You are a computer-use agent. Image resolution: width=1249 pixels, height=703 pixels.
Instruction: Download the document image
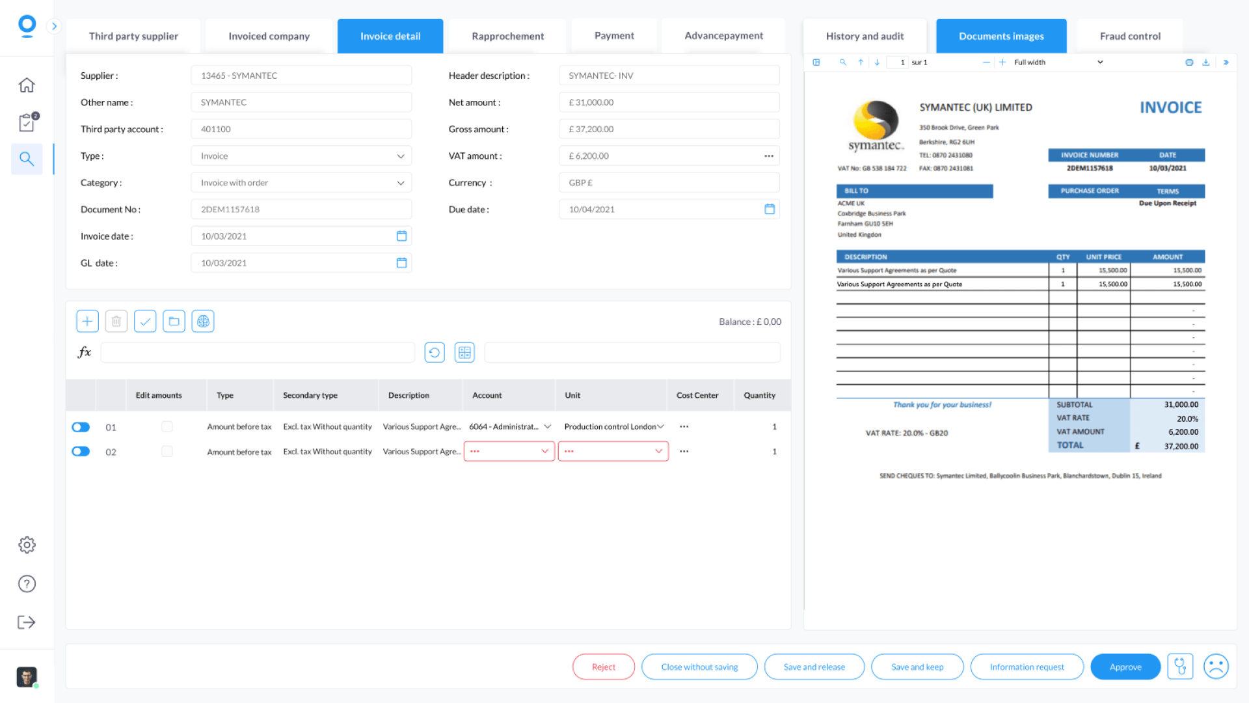[x=1205, y=62]
